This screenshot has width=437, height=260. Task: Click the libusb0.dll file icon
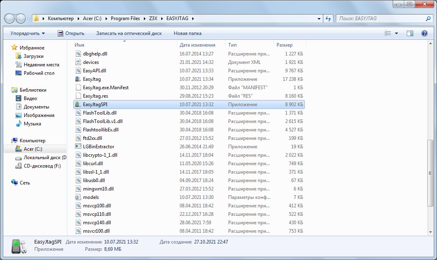[78, 180]
